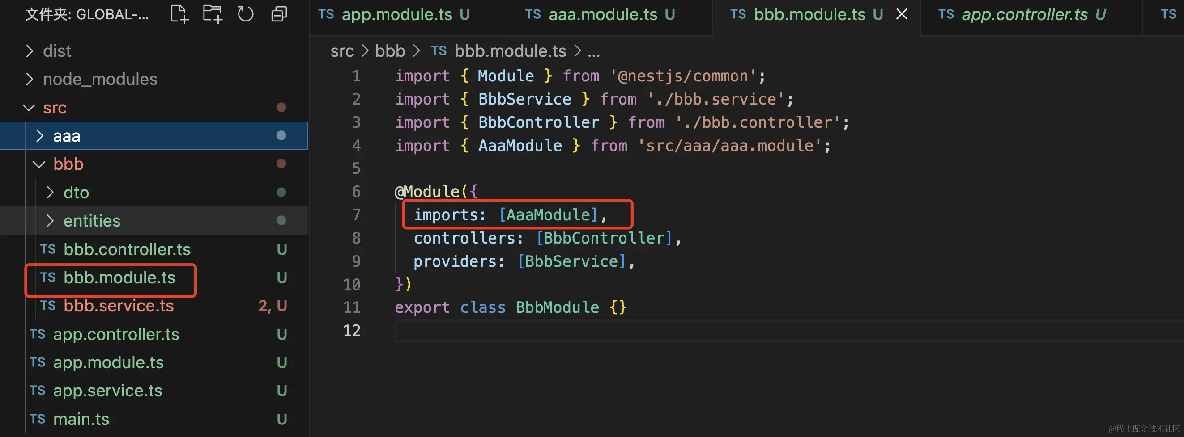Collapse the bbb folder

point(39,164)
